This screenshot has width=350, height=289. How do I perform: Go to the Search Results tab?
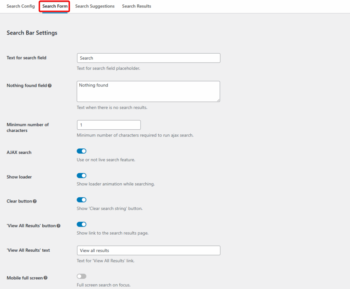coord(136,6)
